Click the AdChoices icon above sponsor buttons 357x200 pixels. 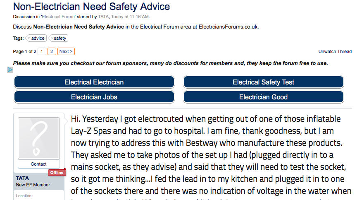tap(10, 70)
